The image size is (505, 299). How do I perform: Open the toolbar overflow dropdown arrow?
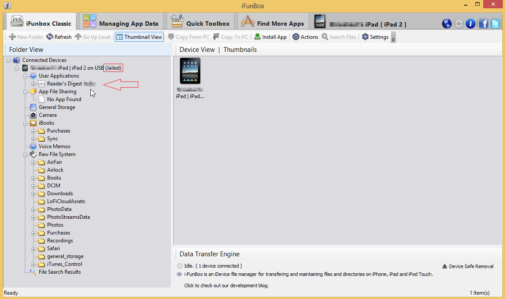point(393,37)
